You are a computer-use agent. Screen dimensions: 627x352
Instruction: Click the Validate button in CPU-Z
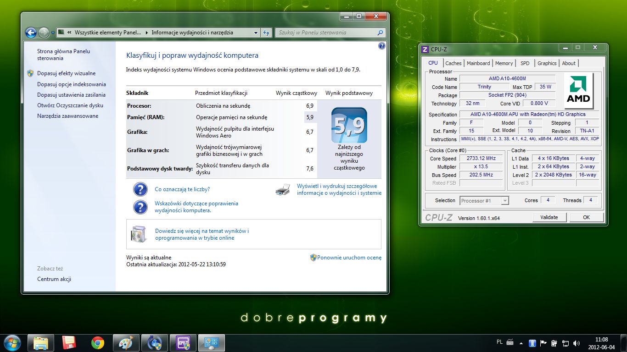[x=549, y=217]
